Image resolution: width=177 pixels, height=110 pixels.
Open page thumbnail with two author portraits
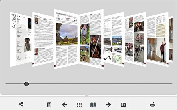tap(43, 39)
